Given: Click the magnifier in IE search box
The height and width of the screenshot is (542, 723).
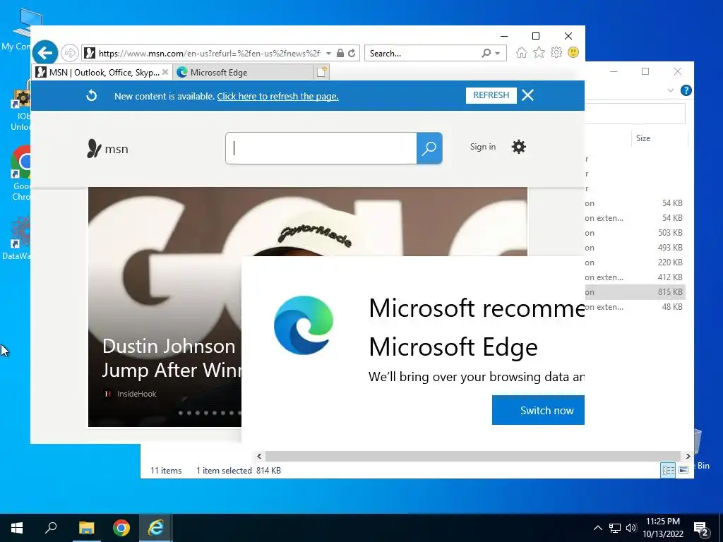Looking at the screenshot, I should [x=486, y=53].
